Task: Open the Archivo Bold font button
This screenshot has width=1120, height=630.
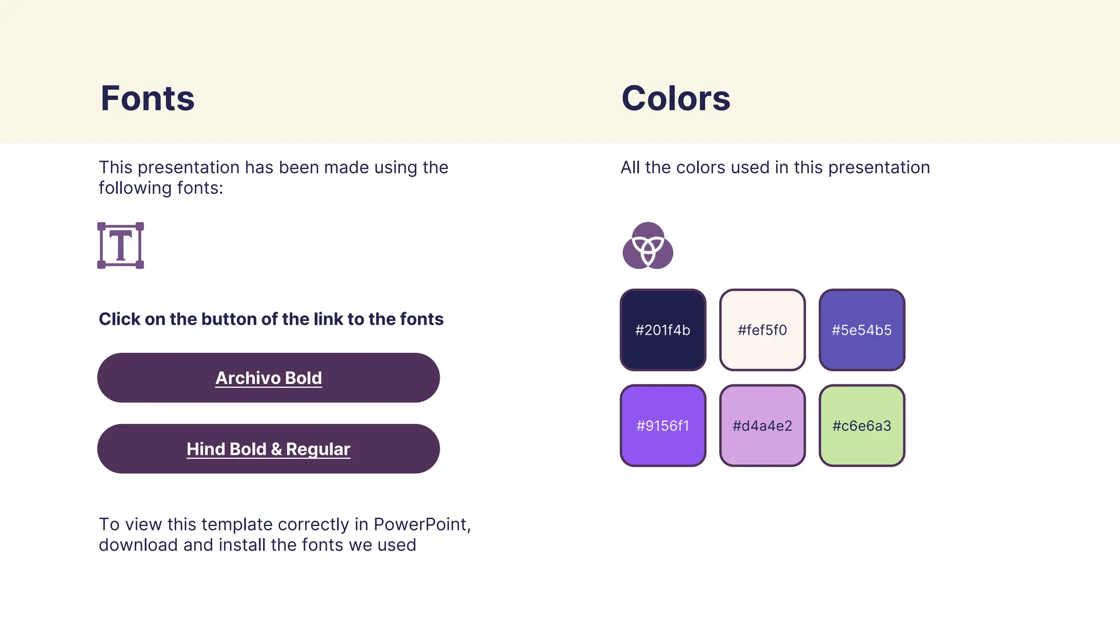Action: pyautogui.click(x=269, y=378)
